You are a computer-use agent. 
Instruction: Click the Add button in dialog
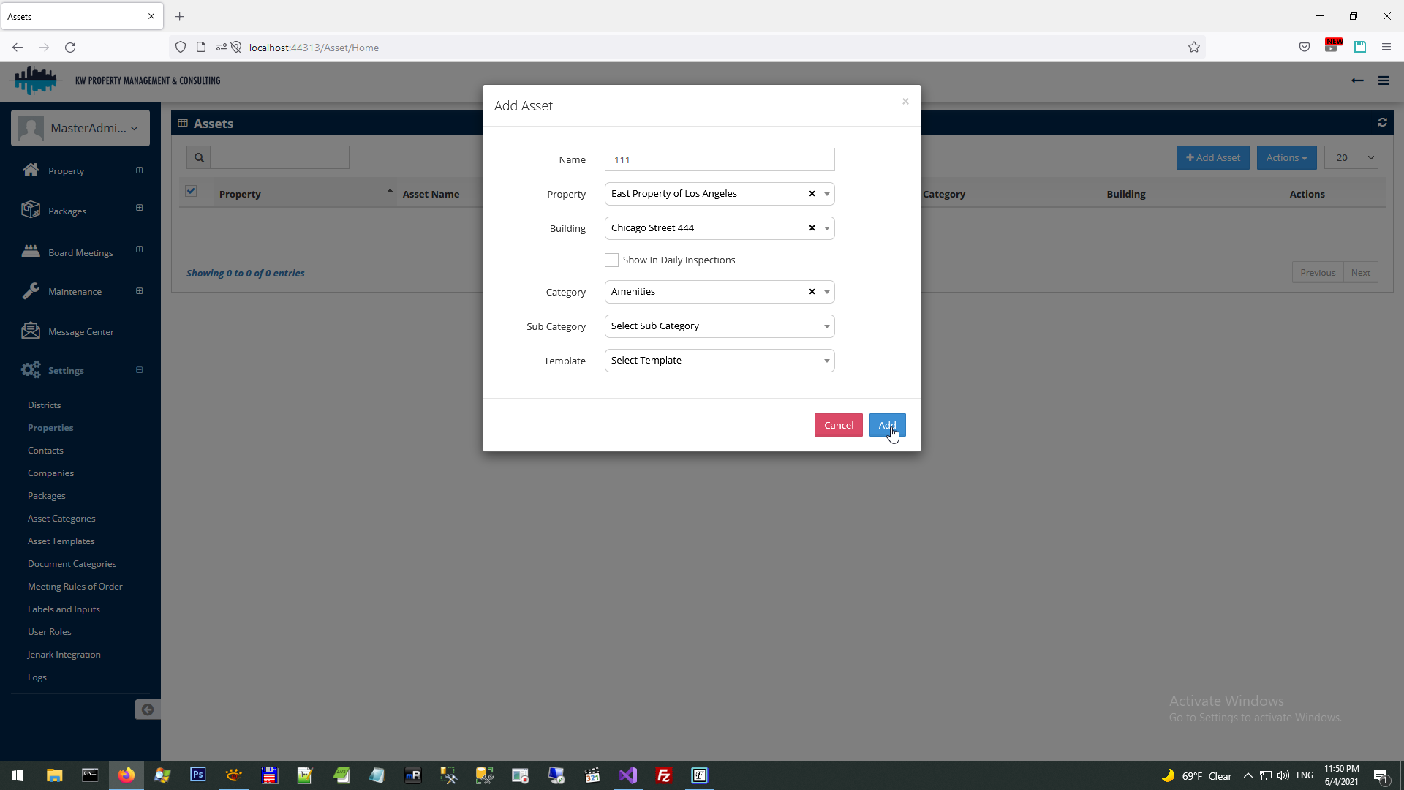tap(887, 425)
